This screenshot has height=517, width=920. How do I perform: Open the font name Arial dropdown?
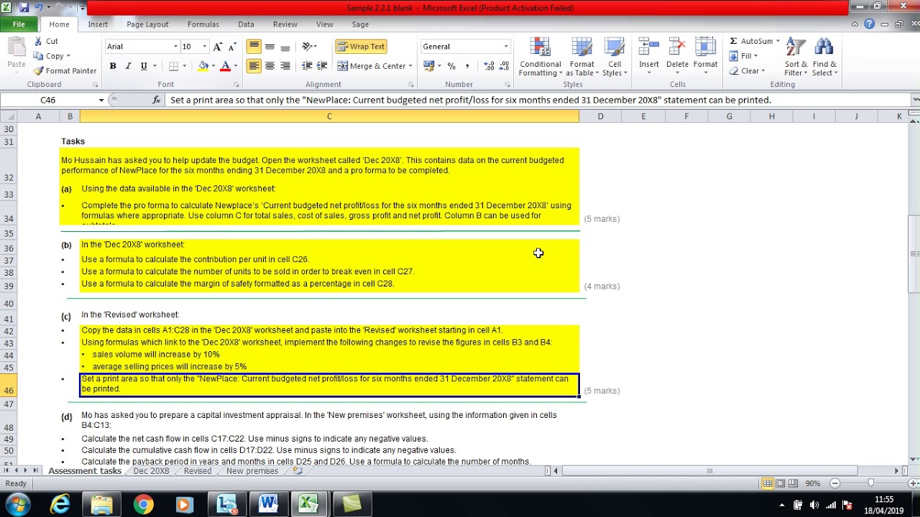click(x=175, y=47)
